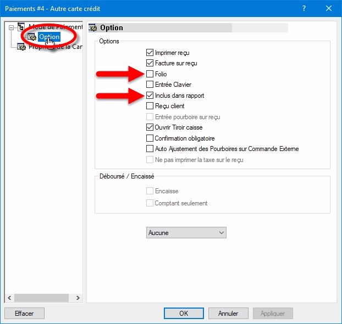Select Propriété de la Carte tree item
Image resolution: width=342 pixels, height=324 pixels.
click(55, 47)
